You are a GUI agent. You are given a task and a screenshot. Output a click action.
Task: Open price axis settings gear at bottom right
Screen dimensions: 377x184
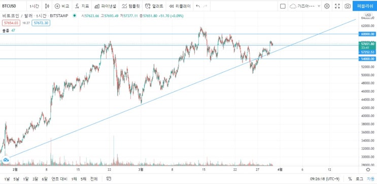pos(368,170)
